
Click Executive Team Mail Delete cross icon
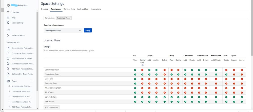coord(226,83)
